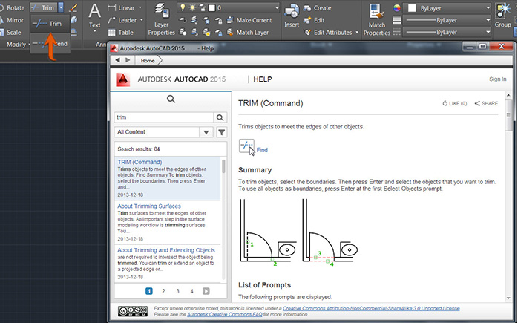Click the Find link beside the Trim icon

pos(262,150)
